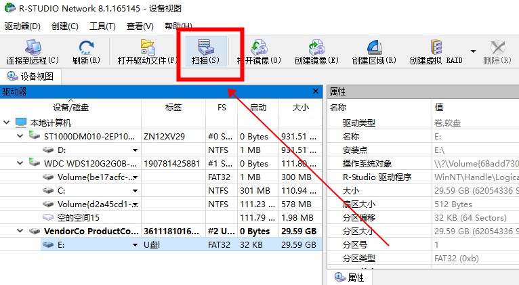Image resolution: width=519 pixels, height=285 pixels.
Task: Open the 查看(V) menu
Action: pos(140,26)
